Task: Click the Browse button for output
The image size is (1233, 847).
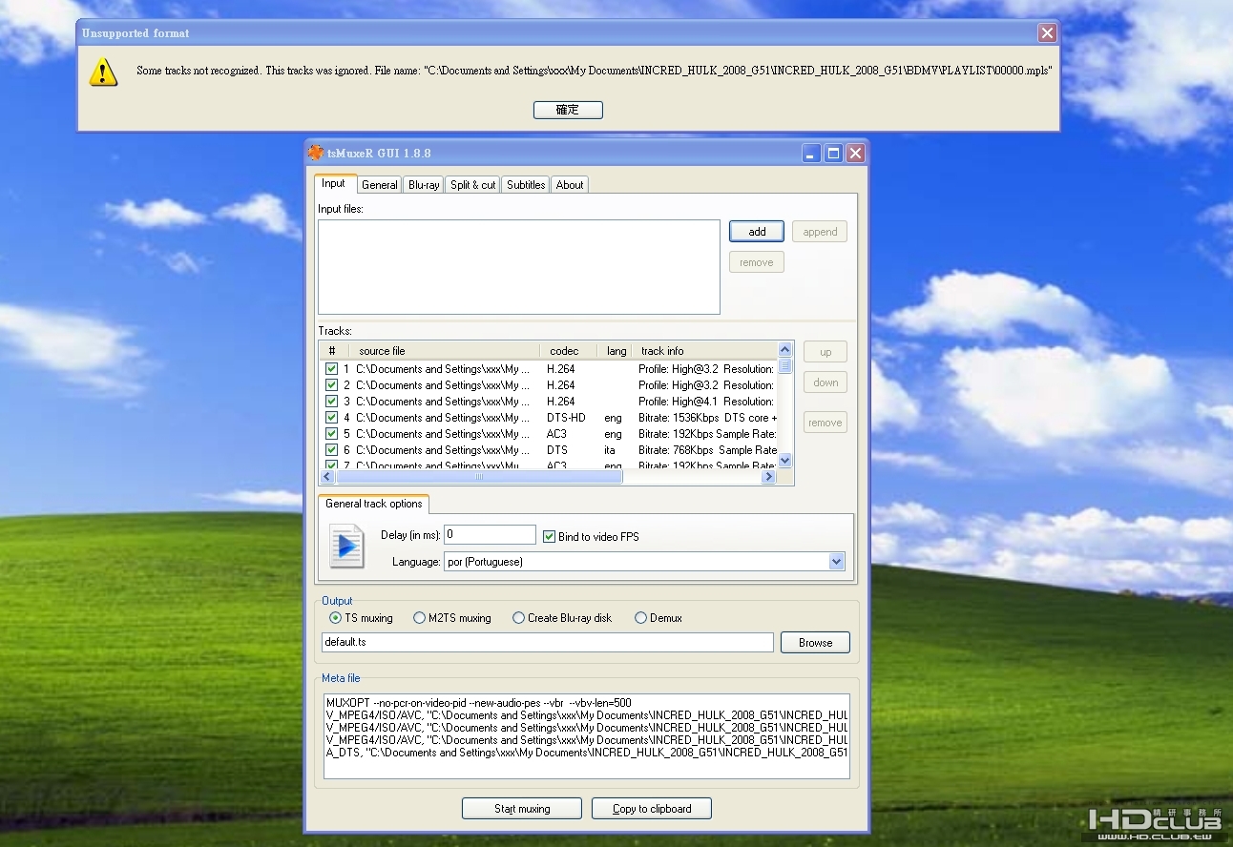Action: 815,643
